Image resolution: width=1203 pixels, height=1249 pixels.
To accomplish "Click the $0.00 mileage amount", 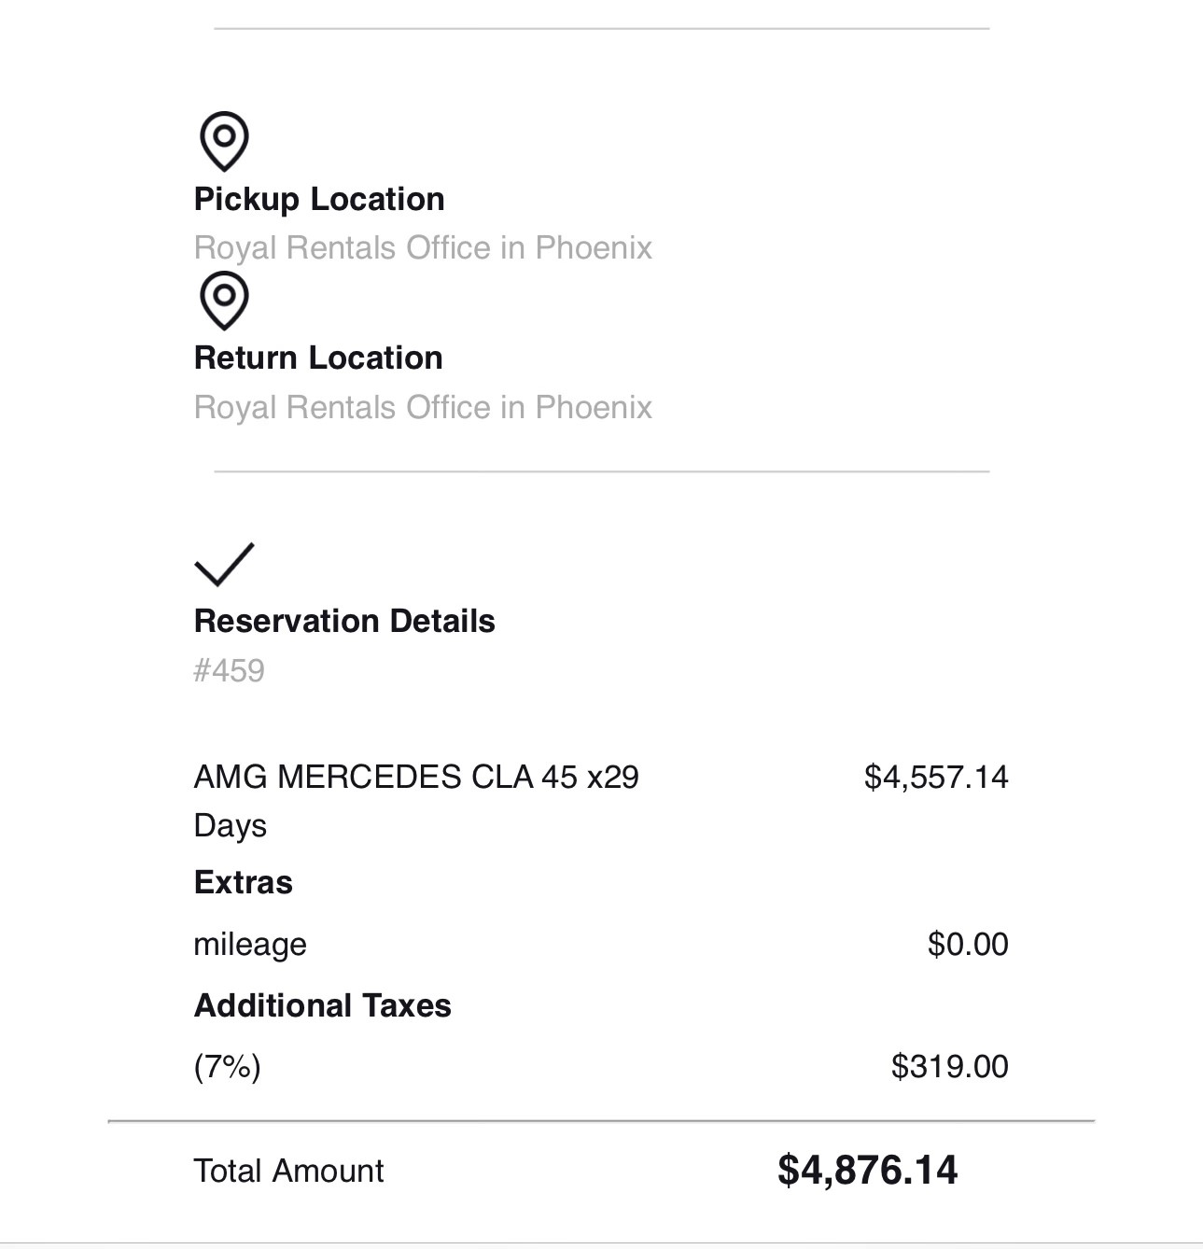I will (x=968, y=945).
